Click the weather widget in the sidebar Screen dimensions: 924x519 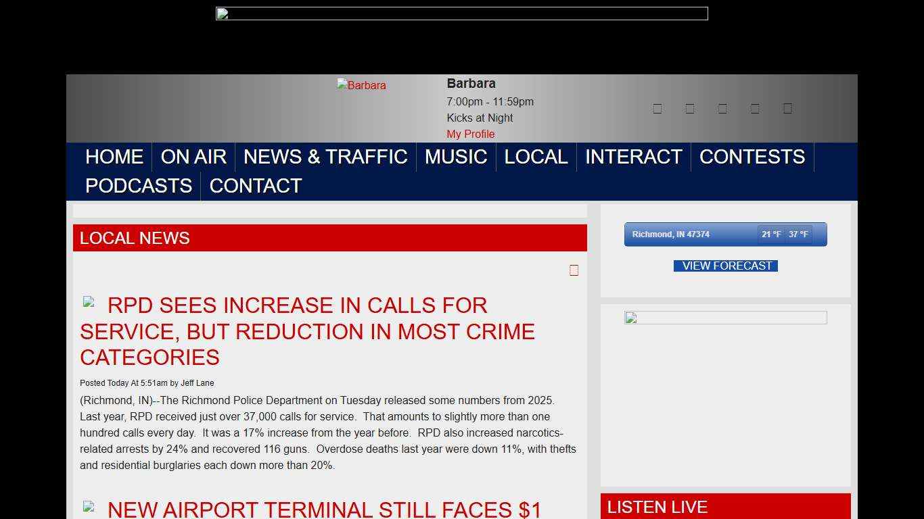725,234
